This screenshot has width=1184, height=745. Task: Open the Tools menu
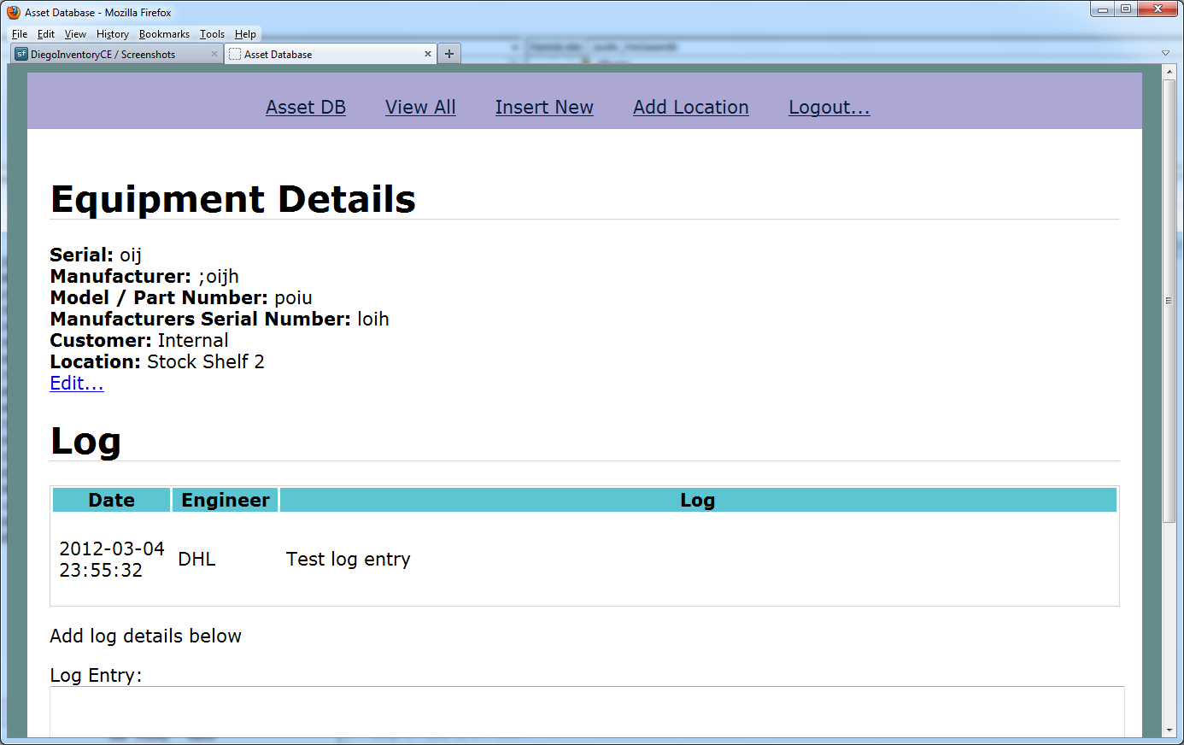(211, 33)
